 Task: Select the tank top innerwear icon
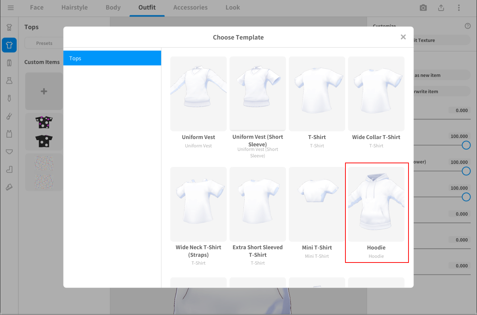point(9,134)
